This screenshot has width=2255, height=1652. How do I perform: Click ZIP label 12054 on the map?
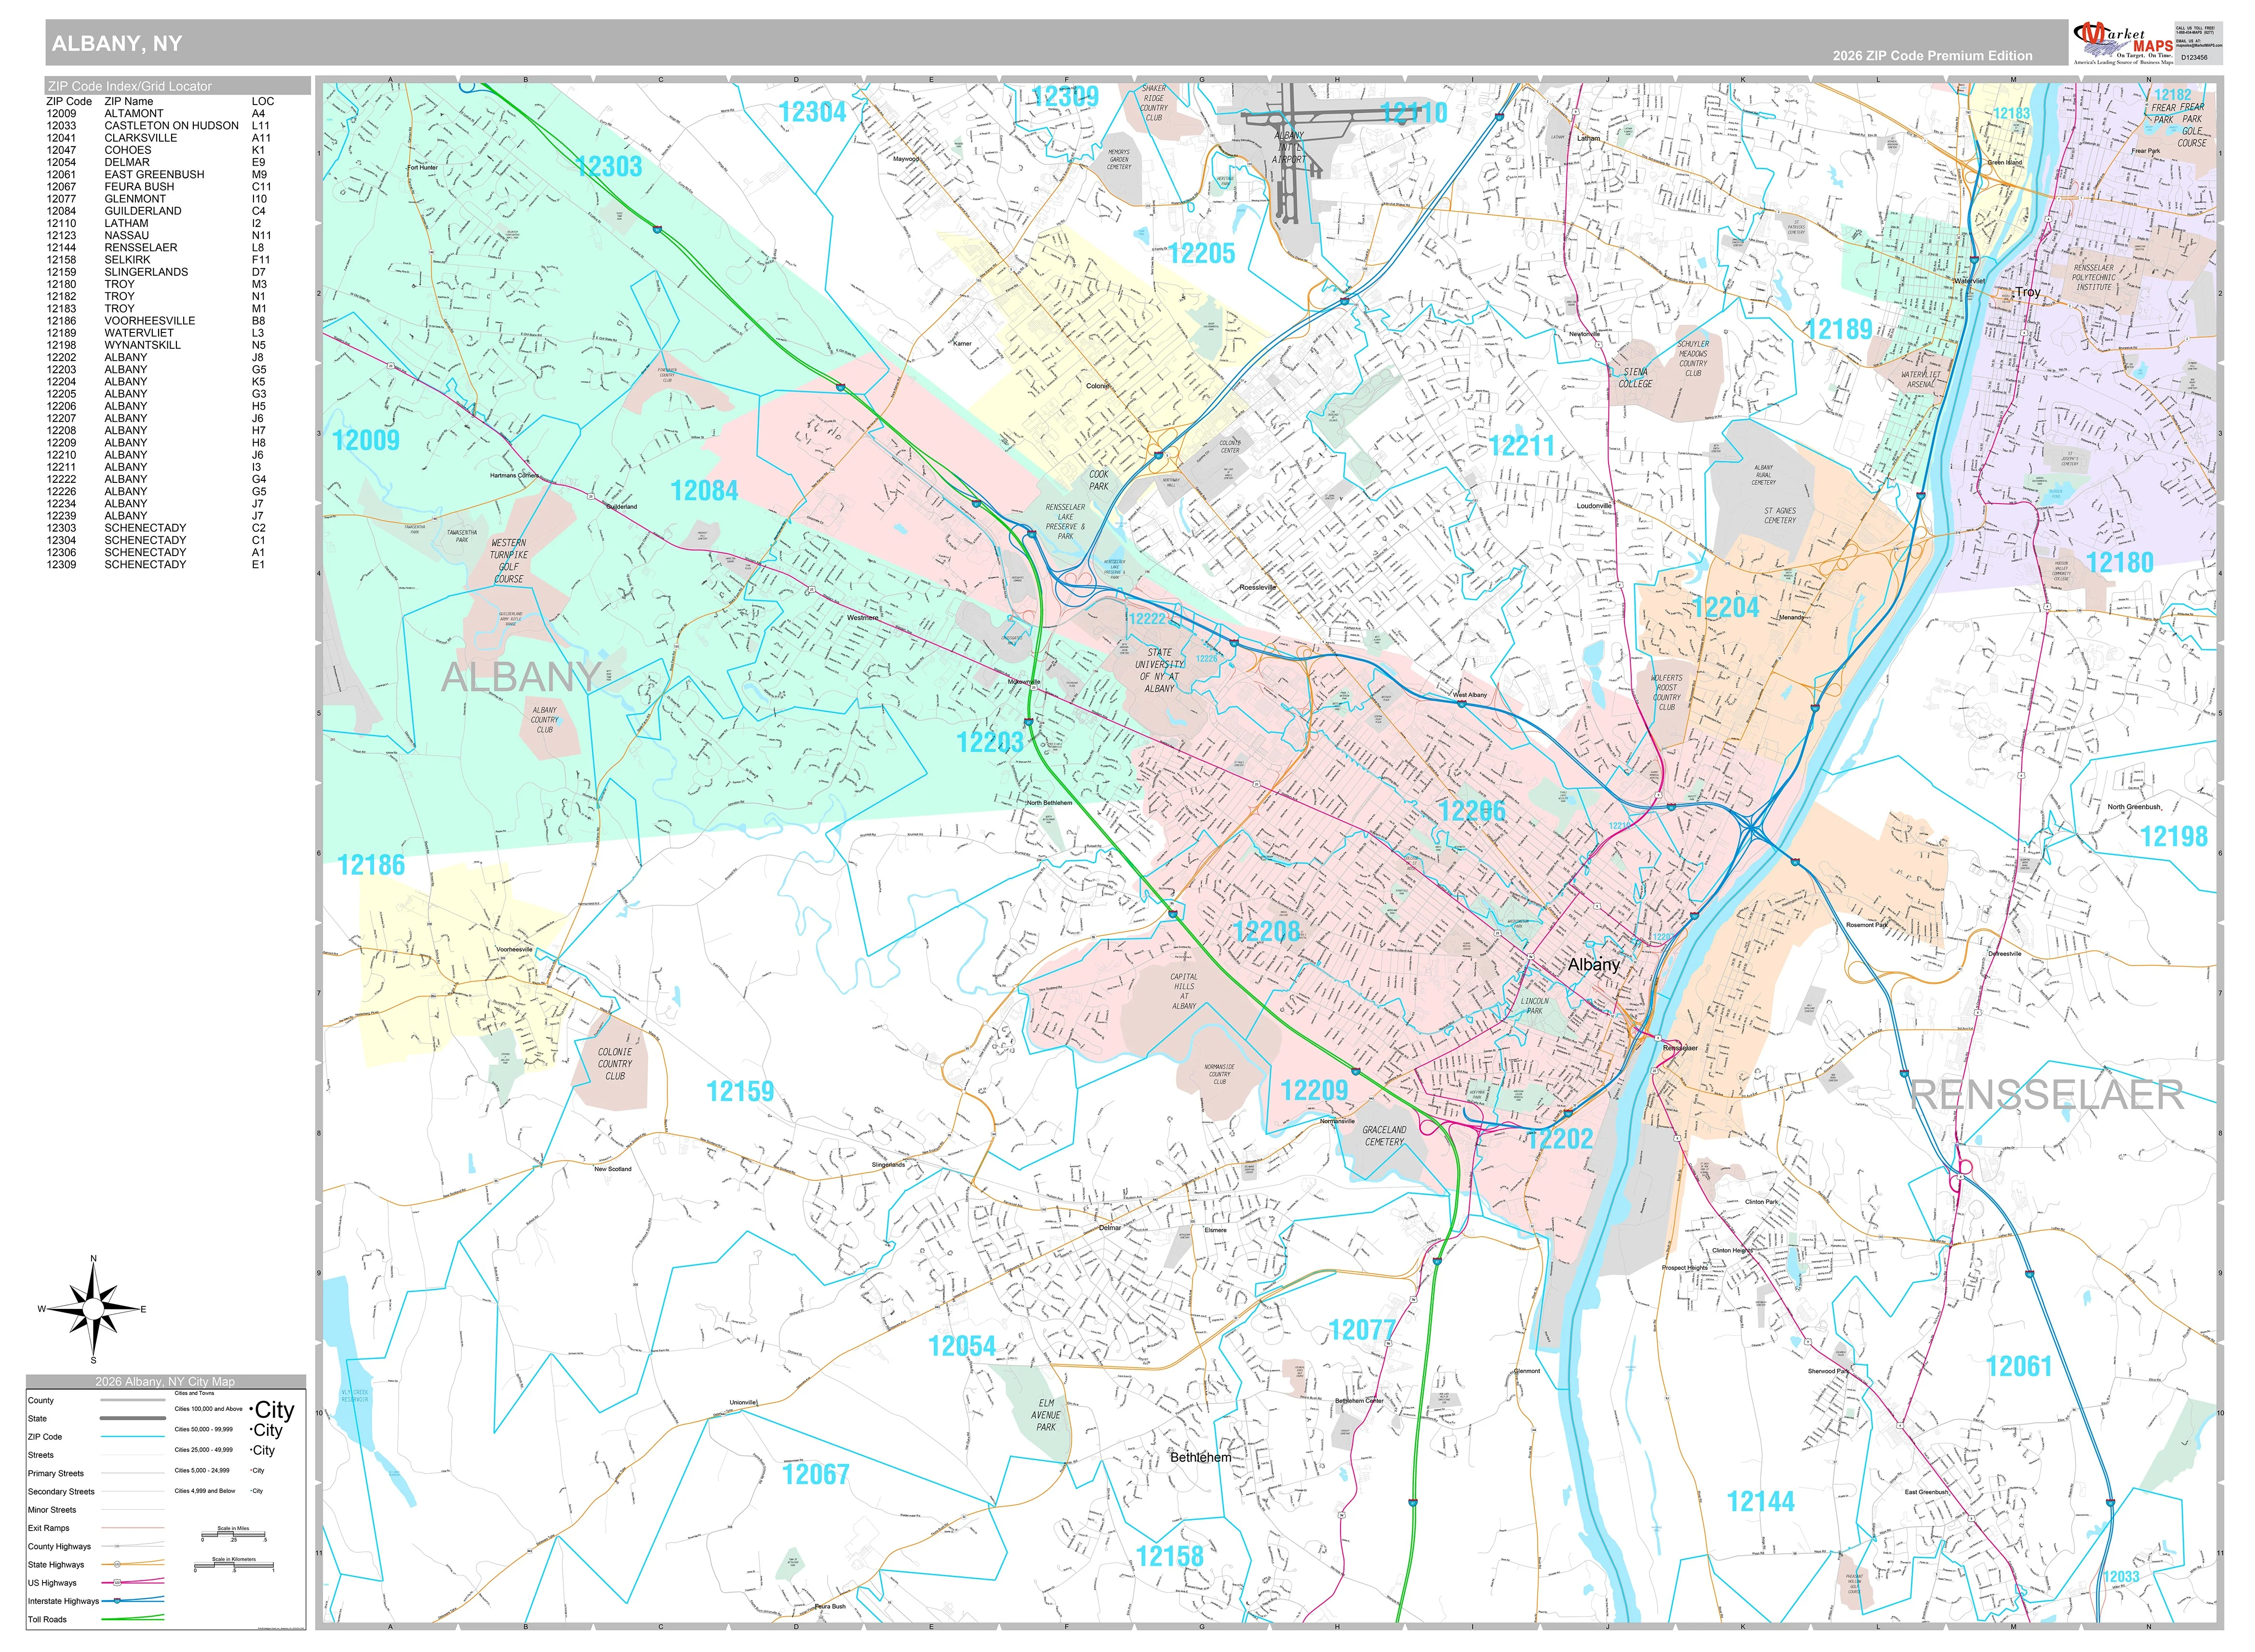click(962, 1347)
